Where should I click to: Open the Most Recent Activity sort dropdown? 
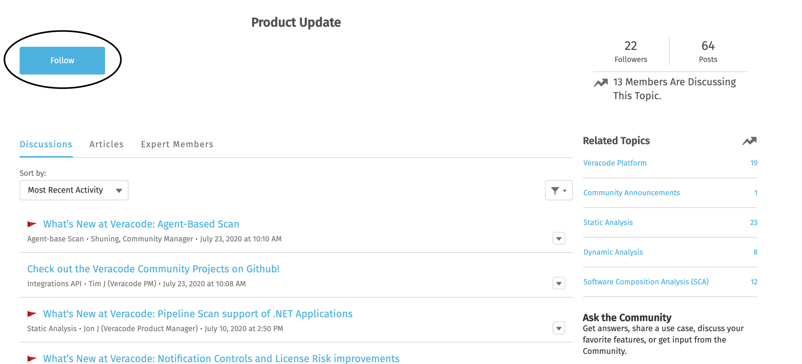[74, 190]
